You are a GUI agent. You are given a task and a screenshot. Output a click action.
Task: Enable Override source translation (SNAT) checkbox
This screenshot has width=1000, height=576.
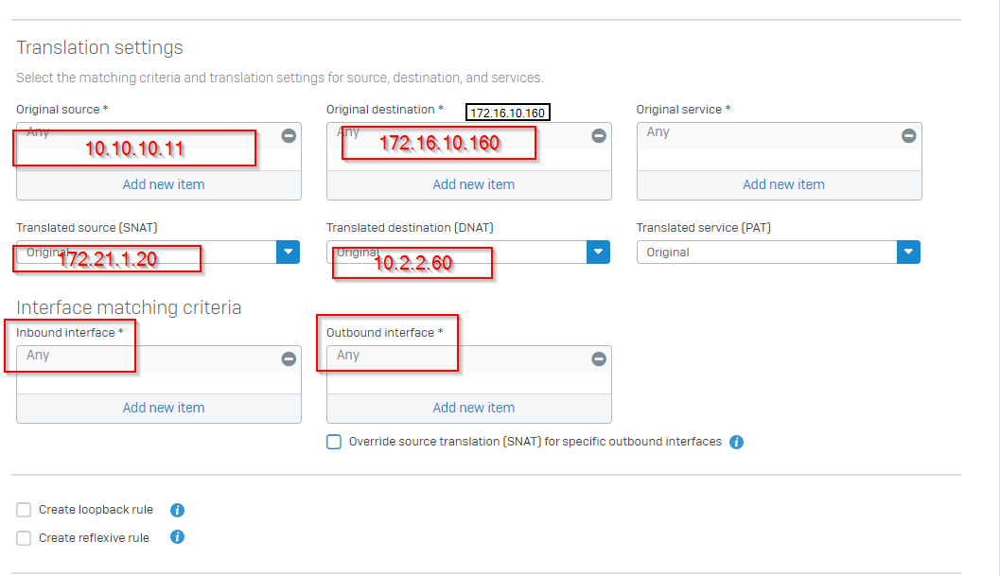click(x=334, y=442)
